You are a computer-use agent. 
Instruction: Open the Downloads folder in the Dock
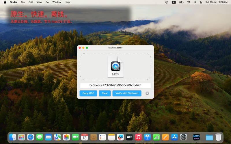(x=209, y=137)
